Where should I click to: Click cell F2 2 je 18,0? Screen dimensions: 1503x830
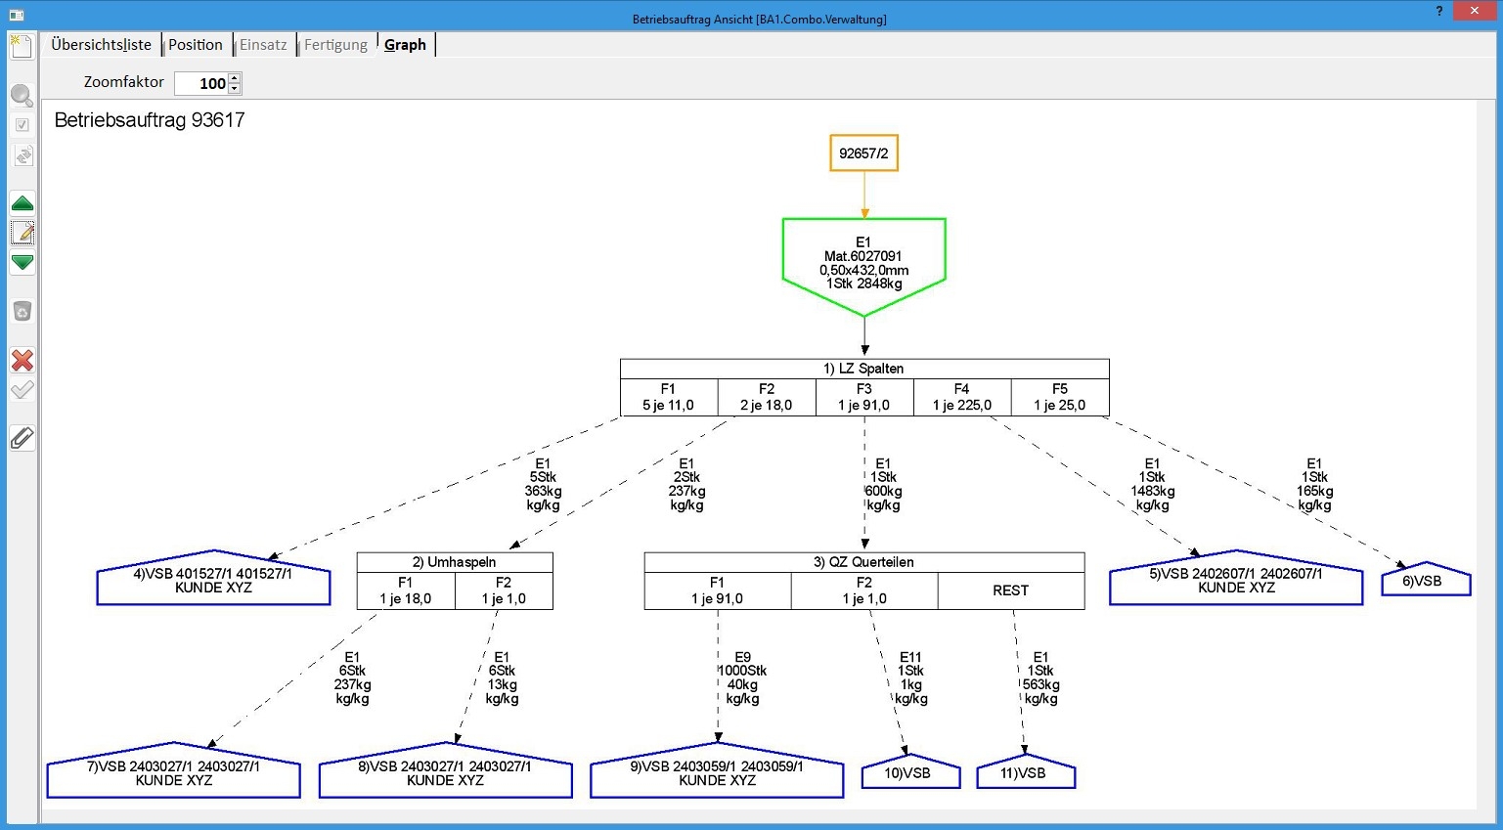pos(767,397)
